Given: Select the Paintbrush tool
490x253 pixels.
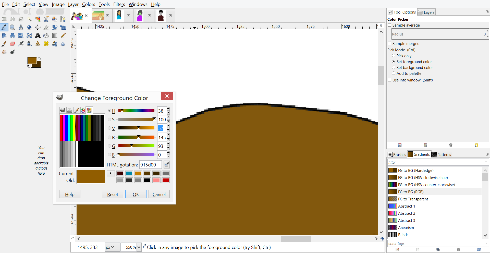Looking at the screenshot, I should (4, 44).
